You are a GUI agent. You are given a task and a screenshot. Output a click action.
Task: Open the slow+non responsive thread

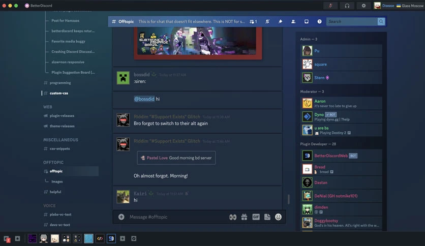point(68,62)
